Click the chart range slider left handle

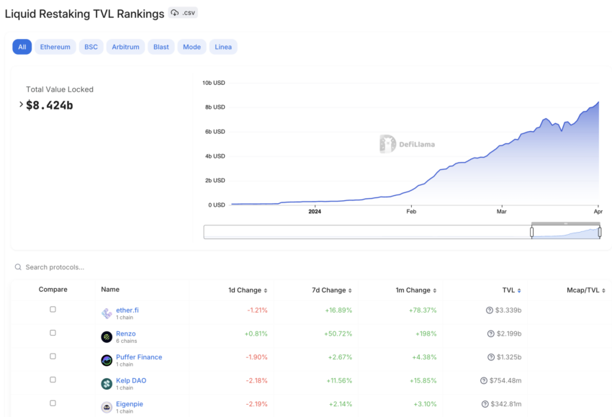tap(532, 232)
